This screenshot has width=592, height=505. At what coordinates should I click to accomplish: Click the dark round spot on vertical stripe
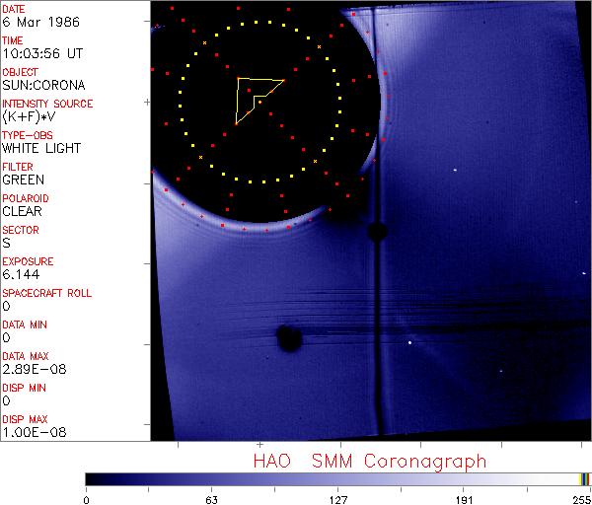pyautogui.click(x=376, y=232)
